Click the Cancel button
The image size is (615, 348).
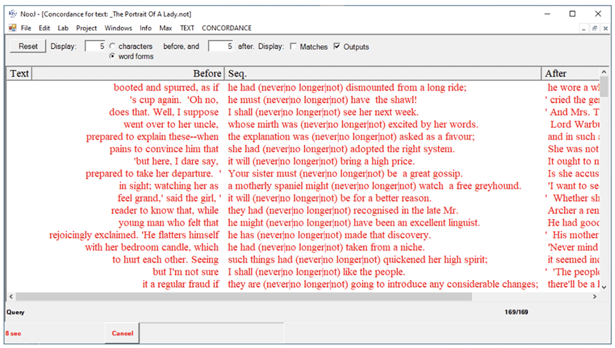(x=122, y=333)
